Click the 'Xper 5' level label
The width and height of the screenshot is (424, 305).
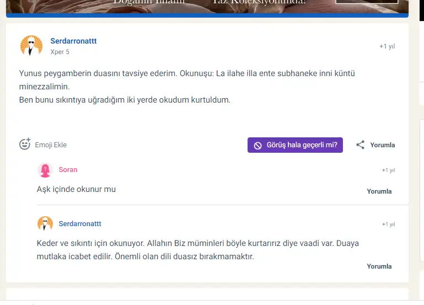60,52
